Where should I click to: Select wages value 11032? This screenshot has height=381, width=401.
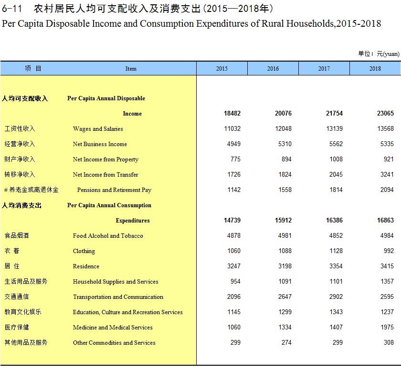[x=232, y=128]
